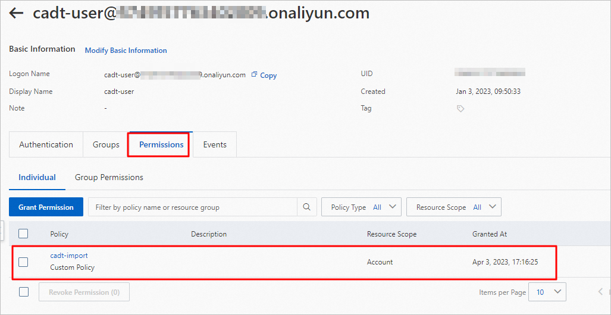Image resolution: width=611 pixels, height=315 pixels.
Task: Click the left edge panel collapse handle
Action: pos(2,230)
